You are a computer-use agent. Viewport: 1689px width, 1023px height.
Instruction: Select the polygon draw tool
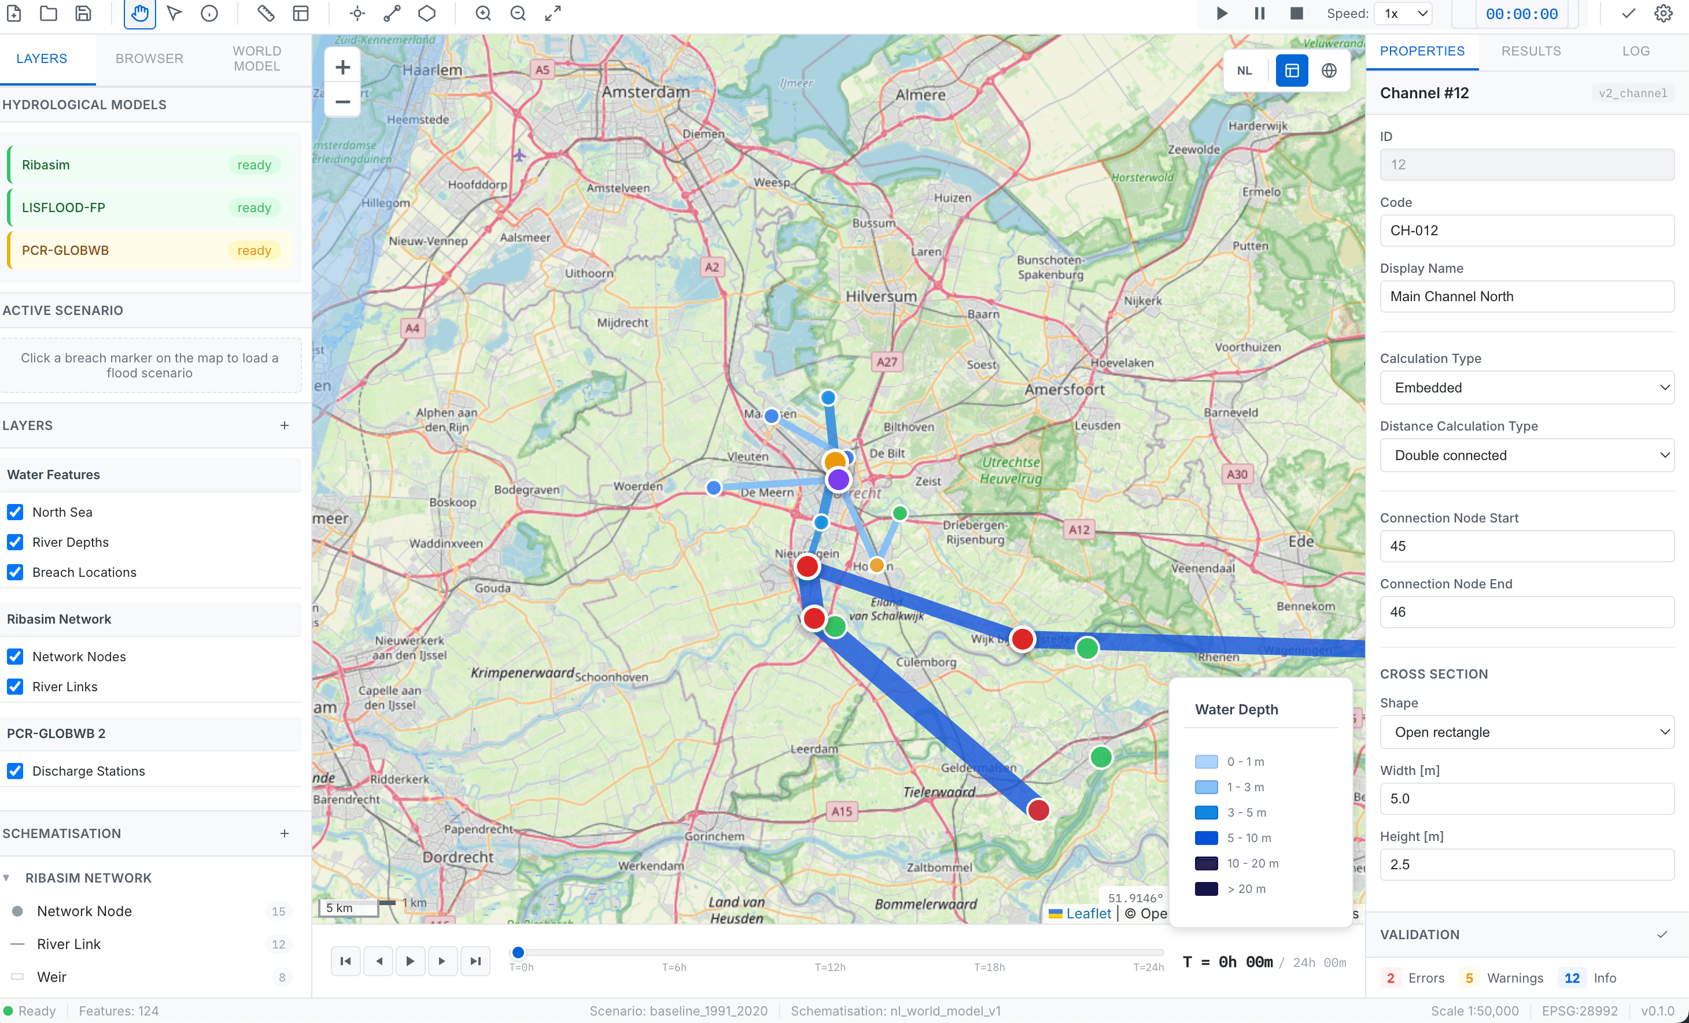point(427,13)
